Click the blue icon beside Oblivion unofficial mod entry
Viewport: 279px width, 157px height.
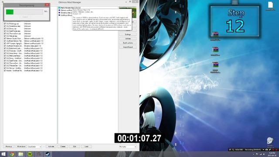(59, 10)
